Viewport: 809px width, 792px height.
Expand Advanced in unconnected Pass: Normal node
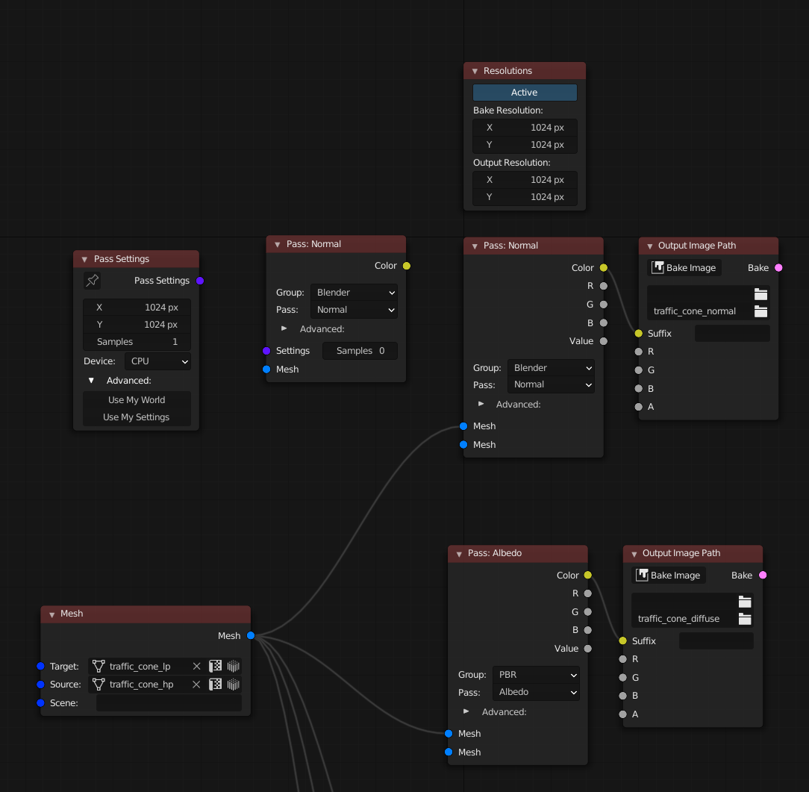pos(284,328)
